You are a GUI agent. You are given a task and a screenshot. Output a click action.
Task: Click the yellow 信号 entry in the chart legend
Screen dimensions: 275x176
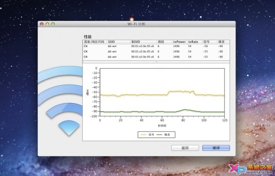click(x=147, y=134)
